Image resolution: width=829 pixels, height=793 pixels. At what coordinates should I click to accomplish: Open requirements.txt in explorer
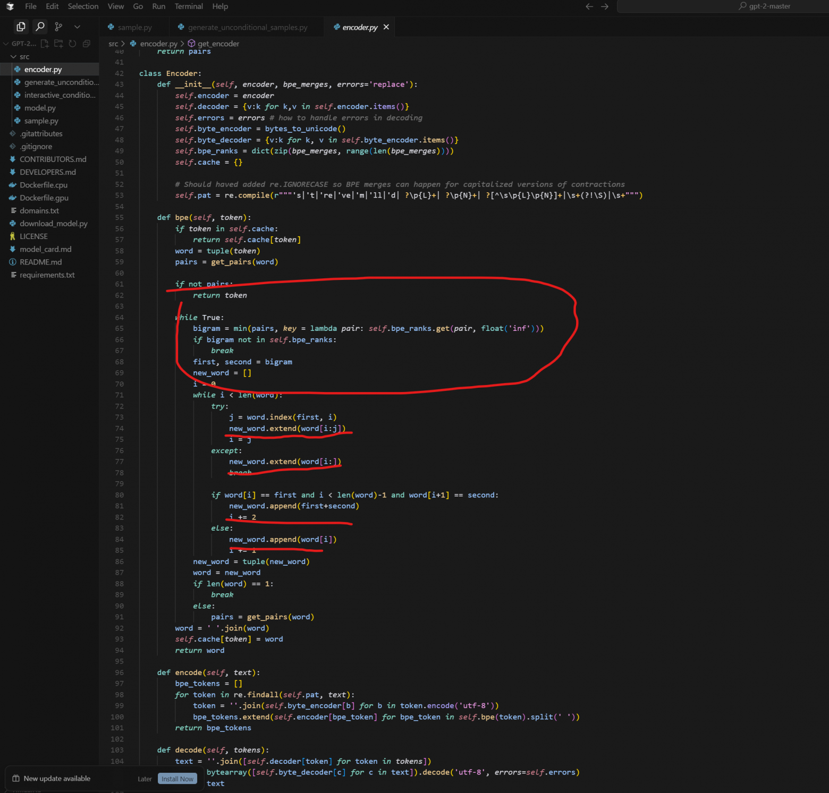pos(49,275)
